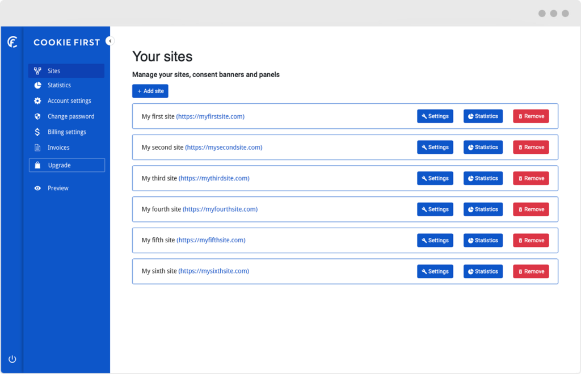
Task: Open the Preview menu entry
Action: click(x=57, y=188)
